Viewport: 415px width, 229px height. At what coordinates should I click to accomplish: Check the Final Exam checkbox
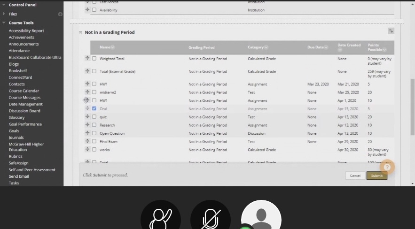click(x=94, y=141)
